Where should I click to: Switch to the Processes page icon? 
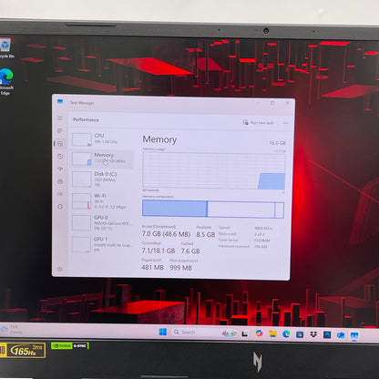(x=60, y=131)
